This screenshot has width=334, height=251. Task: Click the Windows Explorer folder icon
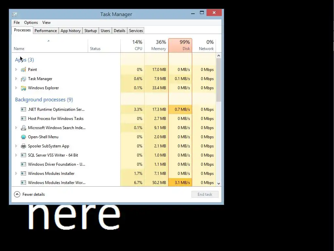click(23, 88)
